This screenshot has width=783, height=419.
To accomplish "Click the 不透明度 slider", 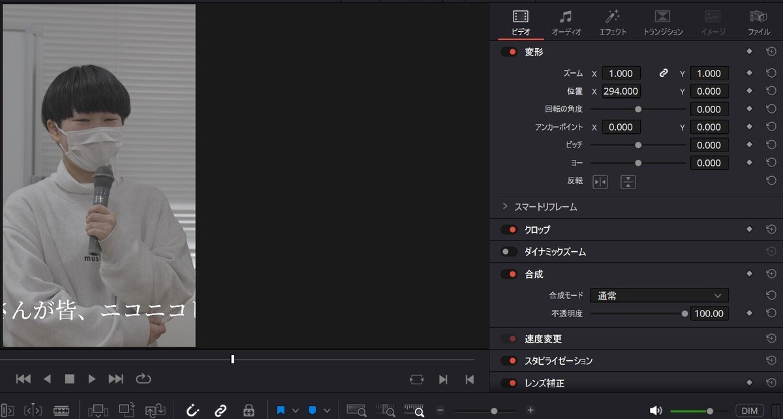I will pos(638,313).
